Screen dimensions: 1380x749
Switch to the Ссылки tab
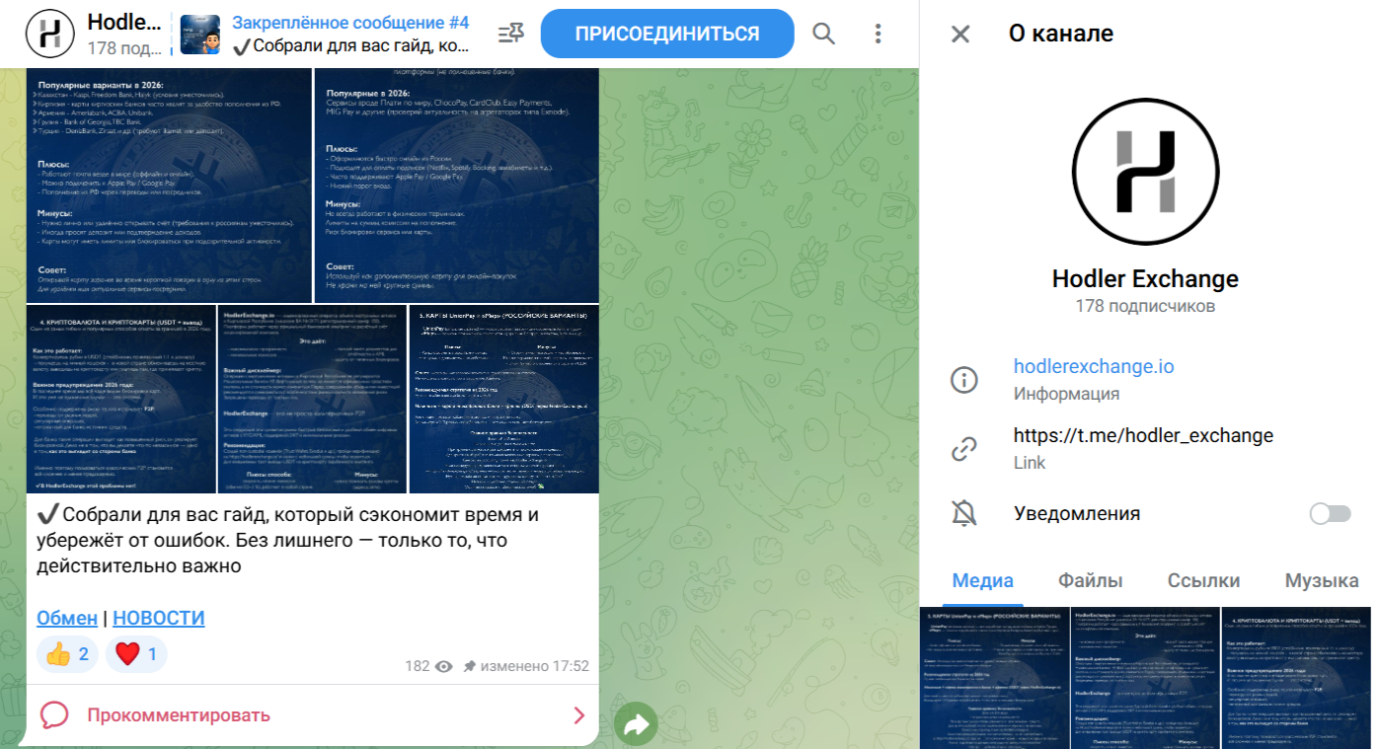1203,581
